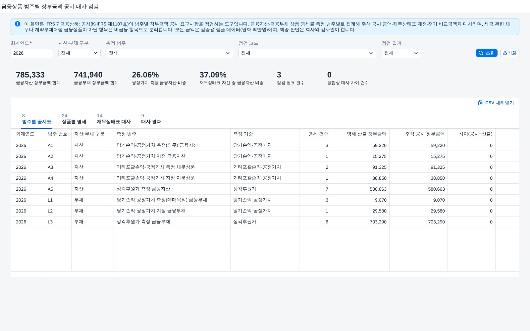Click the magnifier icon on the 조회 button

[481, 53]
